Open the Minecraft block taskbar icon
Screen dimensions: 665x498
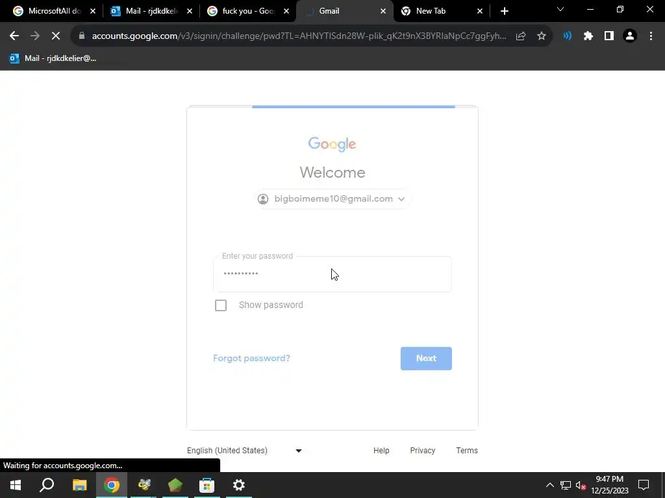coord(175,485)
